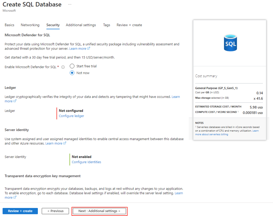Click the Not configured ledger status text
This screenshot has height=216, width=273.
click(x=71, y=111)
